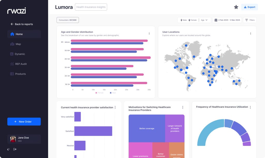Click the Jane Doe profile card

coord(24,139)
